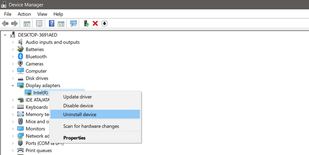This screenshot has width=309, height=155.
Task: Open the Properties sheet toolbar icon
Action: pyautogui.click(x=39, y=23)
